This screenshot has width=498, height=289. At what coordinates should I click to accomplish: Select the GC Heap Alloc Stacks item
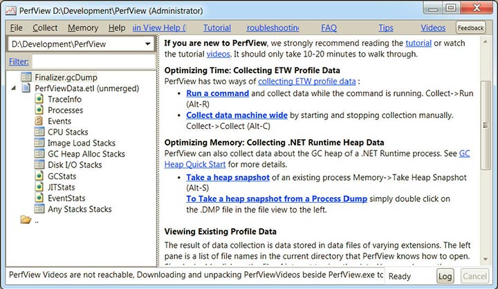(x=86, y=154)
